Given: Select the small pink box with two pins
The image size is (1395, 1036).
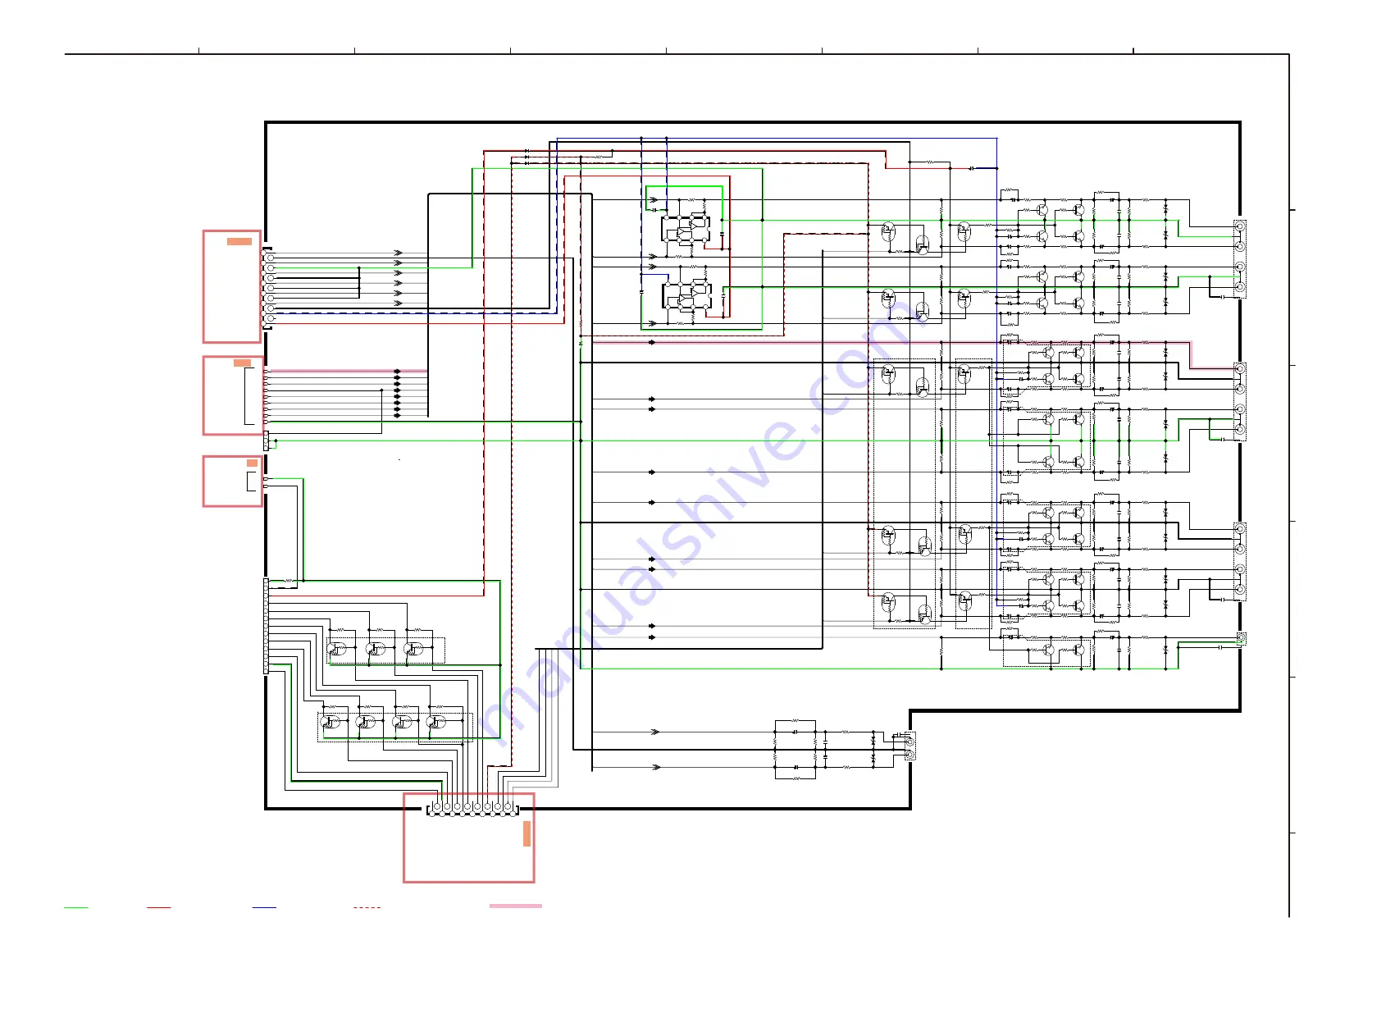Looking at the screenshot, I should 233,481.
